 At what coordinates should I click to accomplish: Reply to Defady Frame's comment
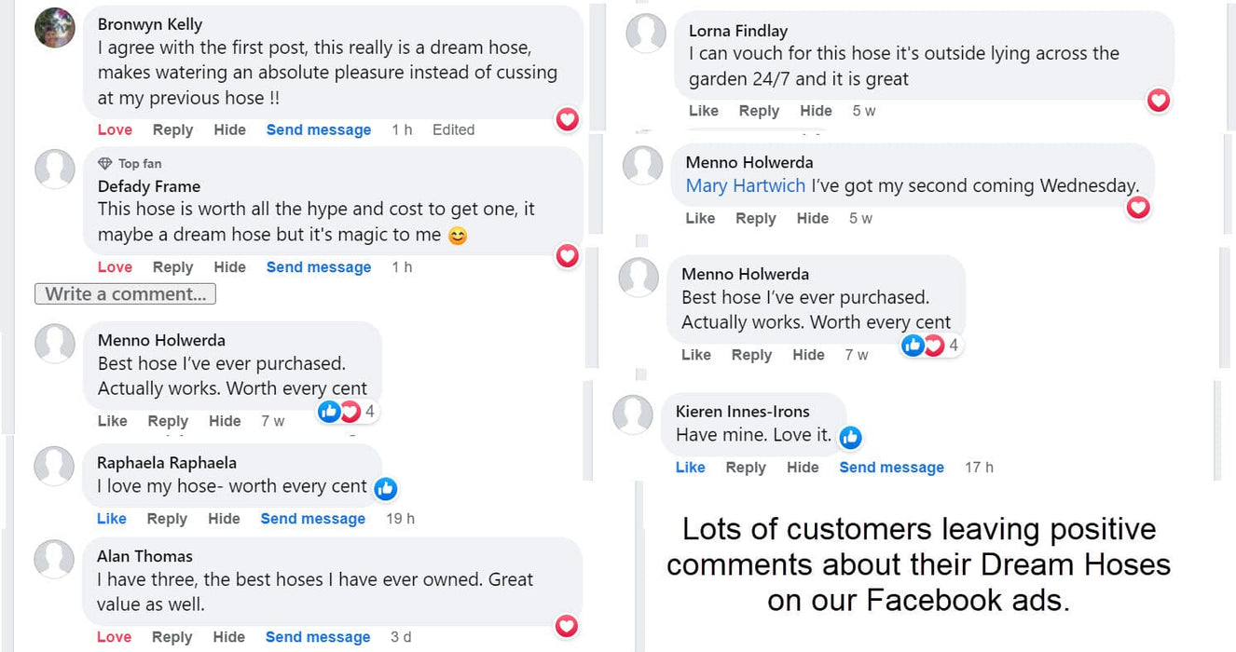pos(172,267)
